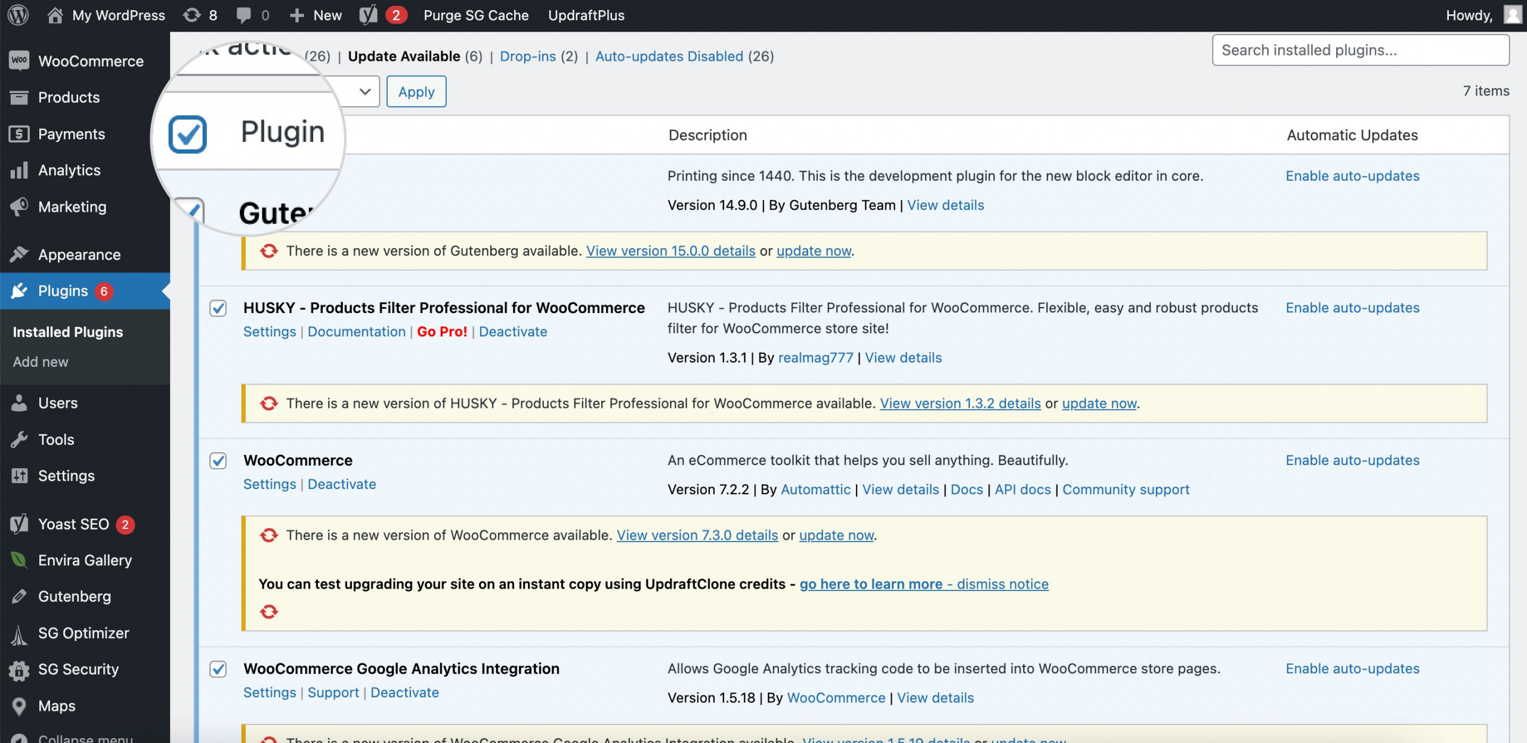
Task: Click the update icon in the Gutenberg notice
Action: click(x=269, y=251)
